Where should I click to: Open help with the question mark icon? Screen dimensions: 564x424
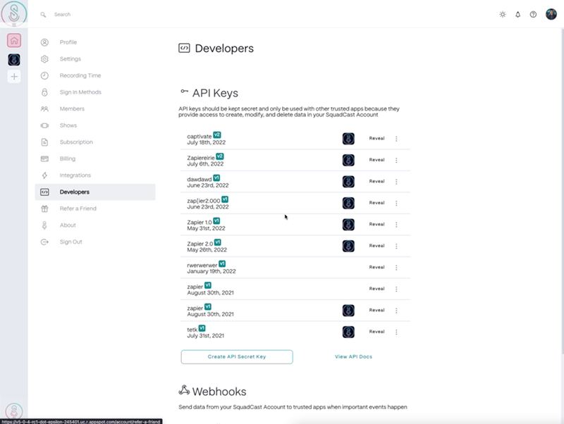pos(533,14)
